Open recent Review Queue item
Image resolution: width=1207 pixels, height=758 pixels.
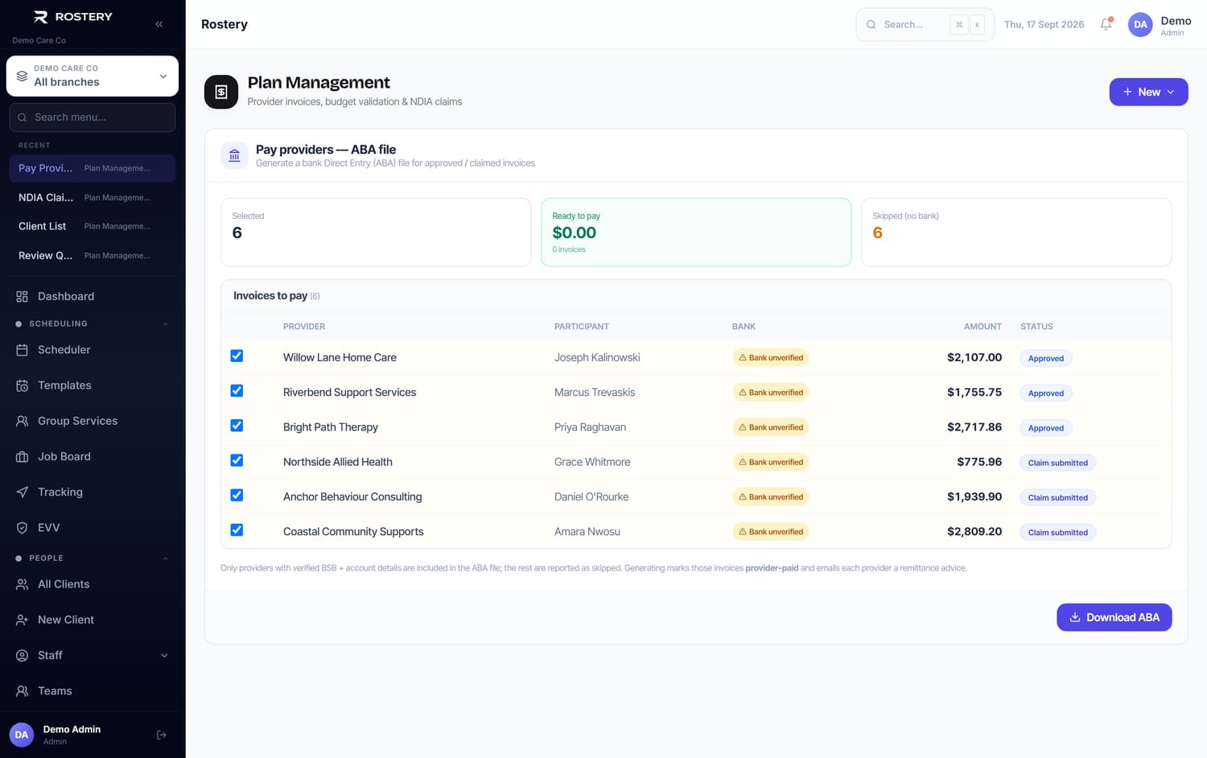pyautogui.click(x=93, y=255)
